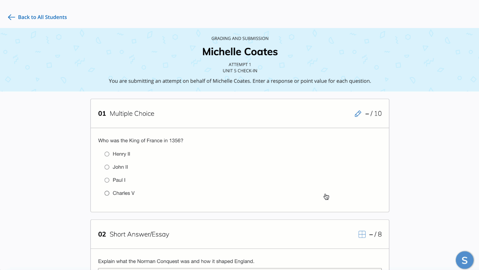479x270 pixels.
Task: Open the rubric grid icon for question 02
Action: (362, 234)
